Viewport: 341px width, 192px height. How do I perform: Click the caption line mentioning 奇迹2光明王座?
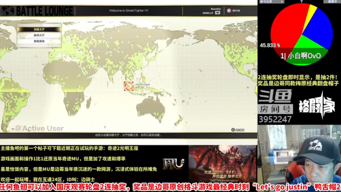69,148
